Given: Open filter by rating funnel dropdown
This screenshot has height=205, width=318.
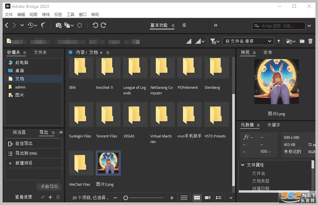Looking at the screenshot, I should [214, 41].
